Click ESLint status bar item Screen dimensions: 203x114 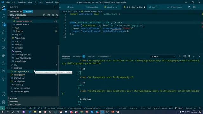point(179,108)
